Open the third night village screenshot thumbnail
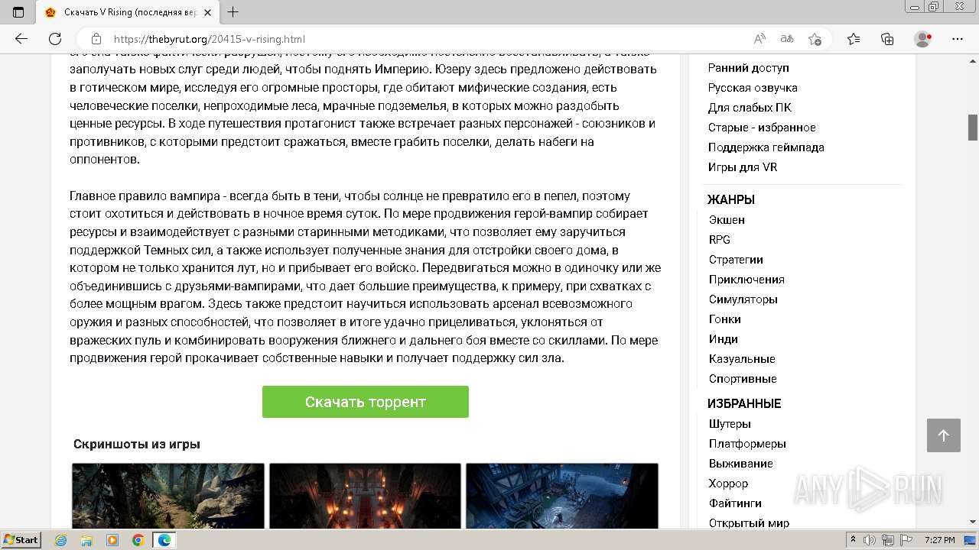 [x=562, y=496]
